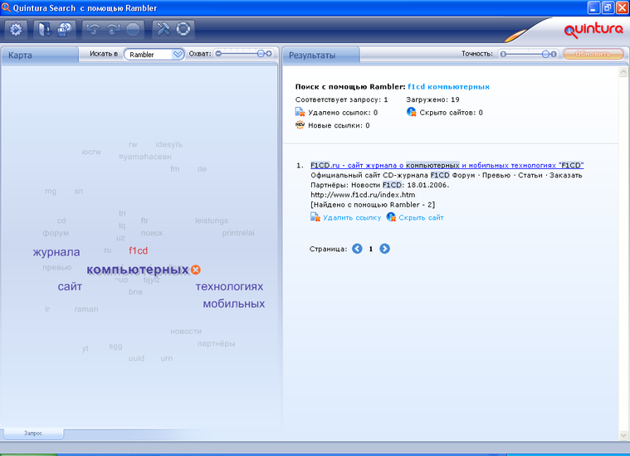Move the Точность slider handle
Screen dimensions: 630x456
click(545, 54)
